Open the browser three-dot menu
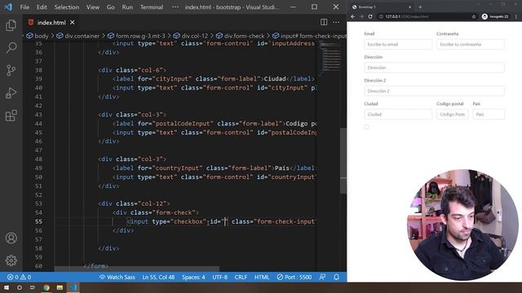The image size is (522, 293). point(516,16)
